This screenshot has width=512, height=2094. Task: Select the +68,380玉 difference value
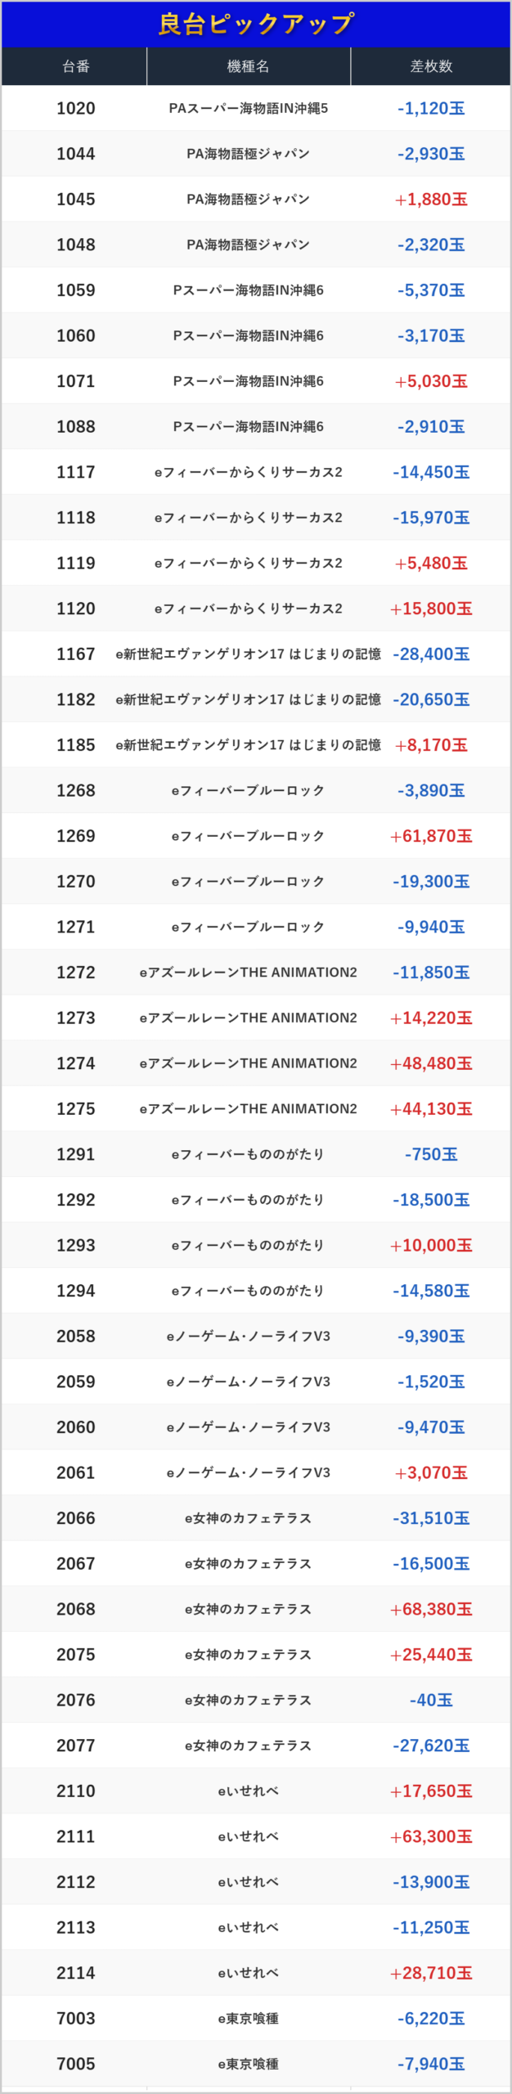(431, 1609)
